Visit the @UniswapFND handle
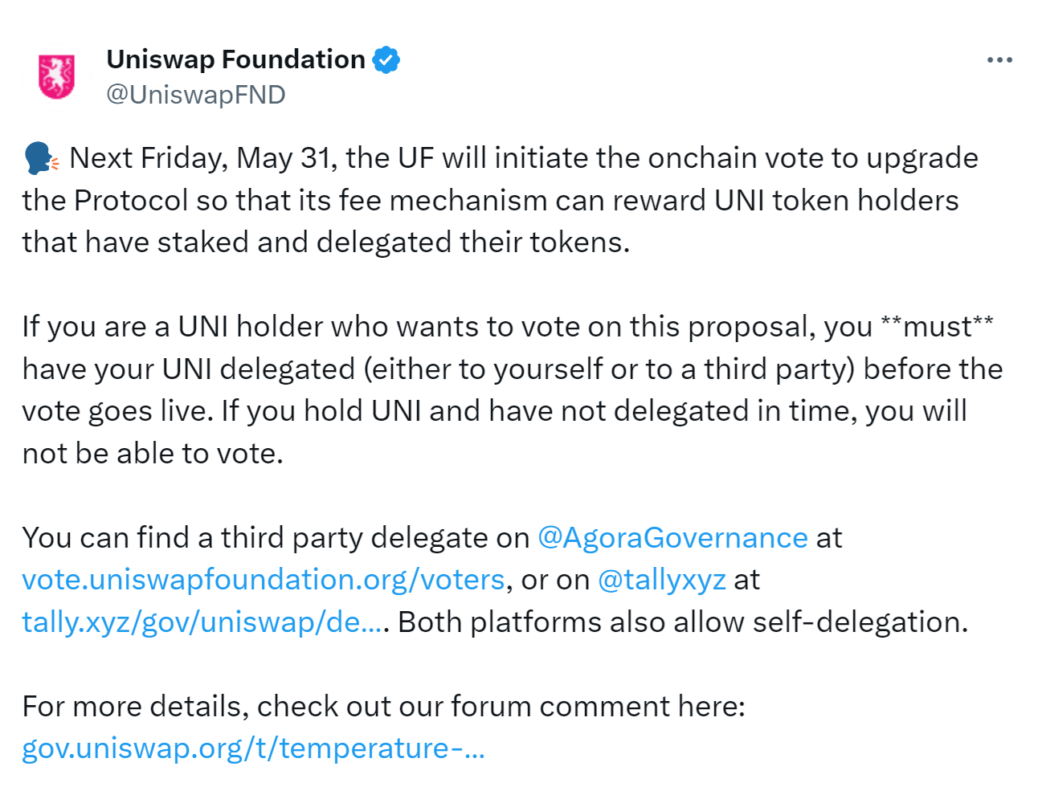Viewport: 1038px width, 795px height. point(196,95)
